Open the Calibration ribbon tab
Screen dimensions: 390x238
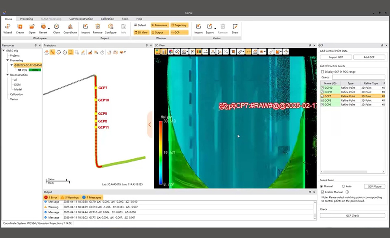point(107,19)
